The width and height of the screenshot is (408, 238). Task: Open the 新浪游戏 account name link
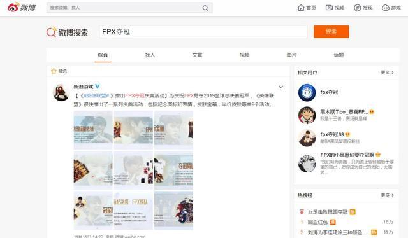(x=84, y=87)
